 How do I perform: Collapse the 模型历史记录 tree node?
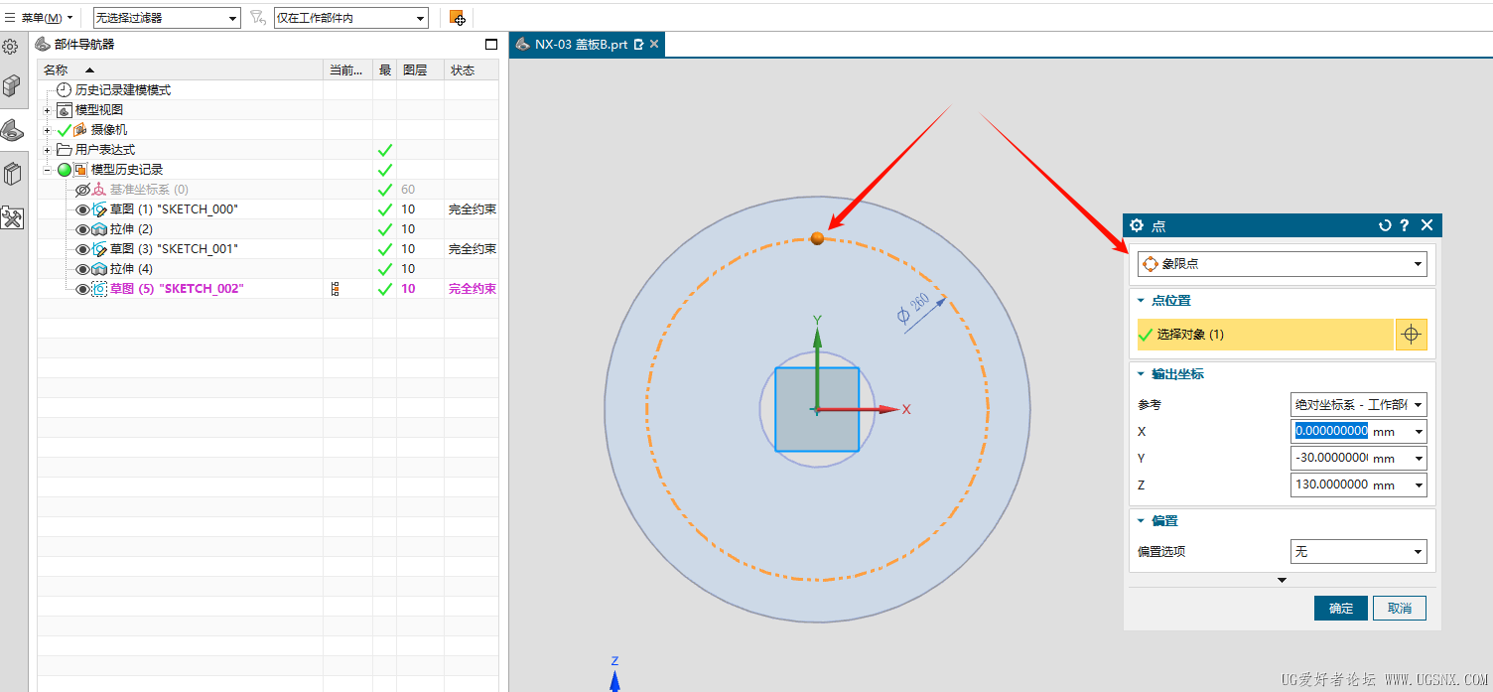(x=47, y=170)
